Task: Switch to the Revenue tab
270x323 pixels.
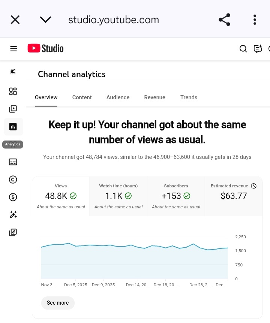Action: coord(154,97)
